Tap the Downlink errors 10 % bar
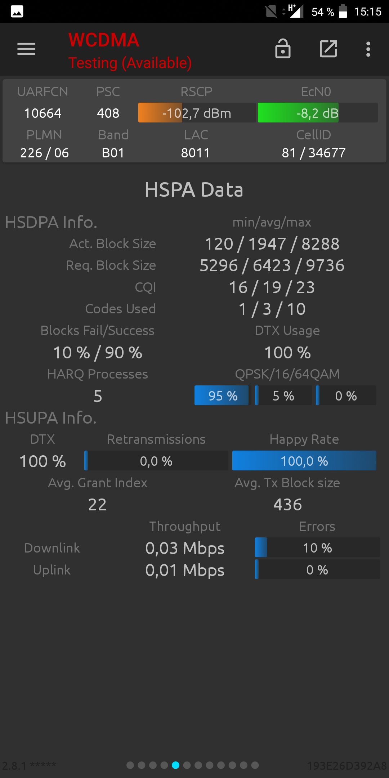389x778 pixels. point(317,547)
